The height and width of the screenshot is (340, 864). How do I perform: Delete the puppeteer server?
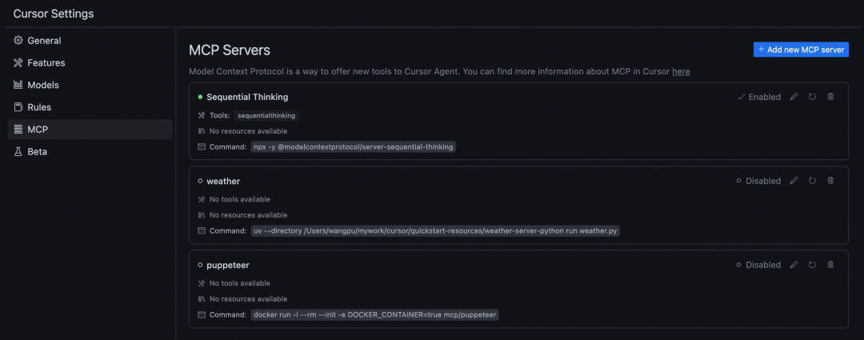coord(831,265)
